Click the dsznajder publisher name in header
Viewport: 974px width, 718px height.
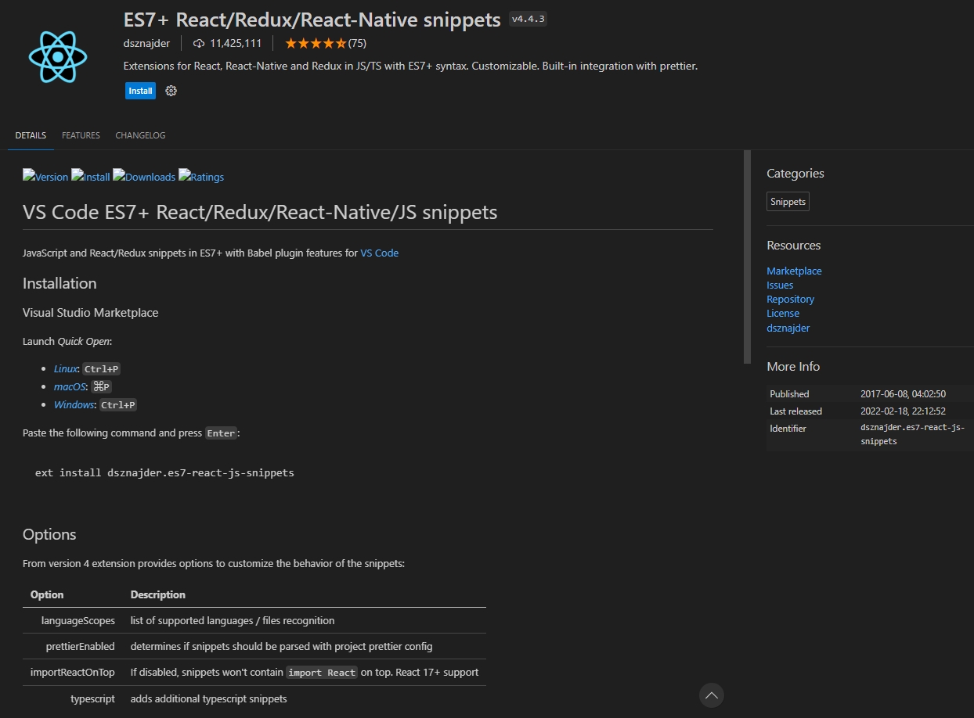point(146,43)
